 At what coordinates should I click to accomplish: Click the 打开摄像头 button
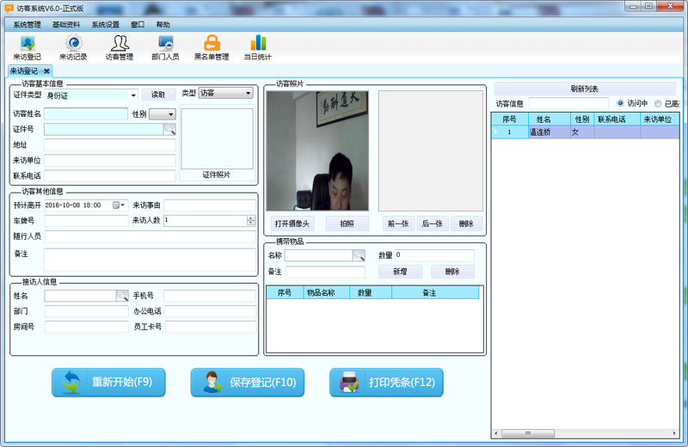[x=292, y=223]
